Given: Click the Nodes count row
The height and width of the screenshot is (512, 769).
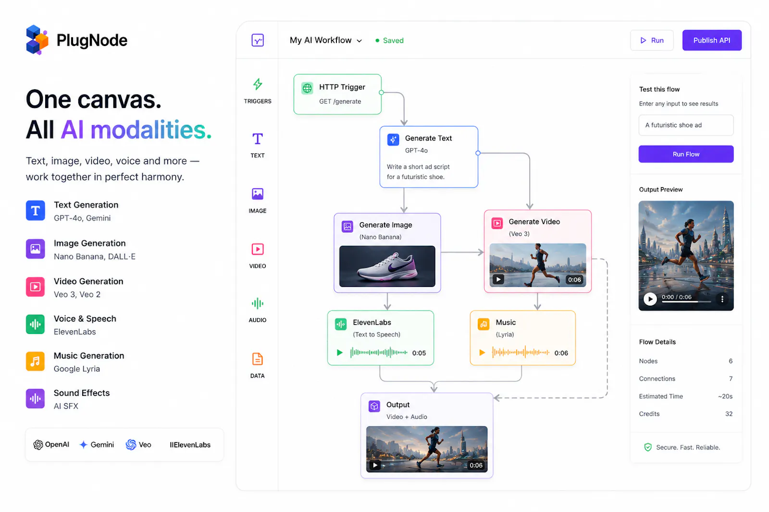Looking at the screenshot, I should click(686, 361).
